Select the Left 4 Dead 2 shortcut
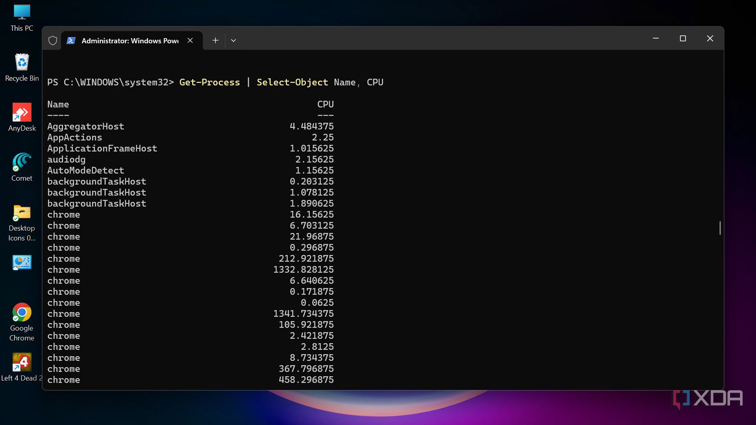This screenshot has height=425, width=756. (22, 367)
